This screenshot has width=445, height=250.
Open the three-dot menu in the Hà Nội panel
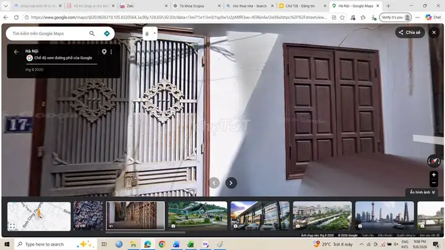111,52
